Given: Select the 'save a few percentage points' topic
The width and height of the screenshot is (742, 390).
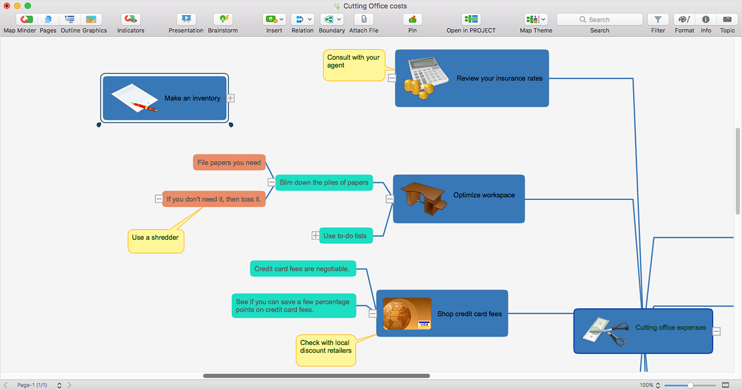Looking at the screenshot, I should pyautogui.click(x=293, y=305).
